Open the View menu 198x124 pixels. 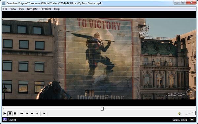click(x=13, y=9)
